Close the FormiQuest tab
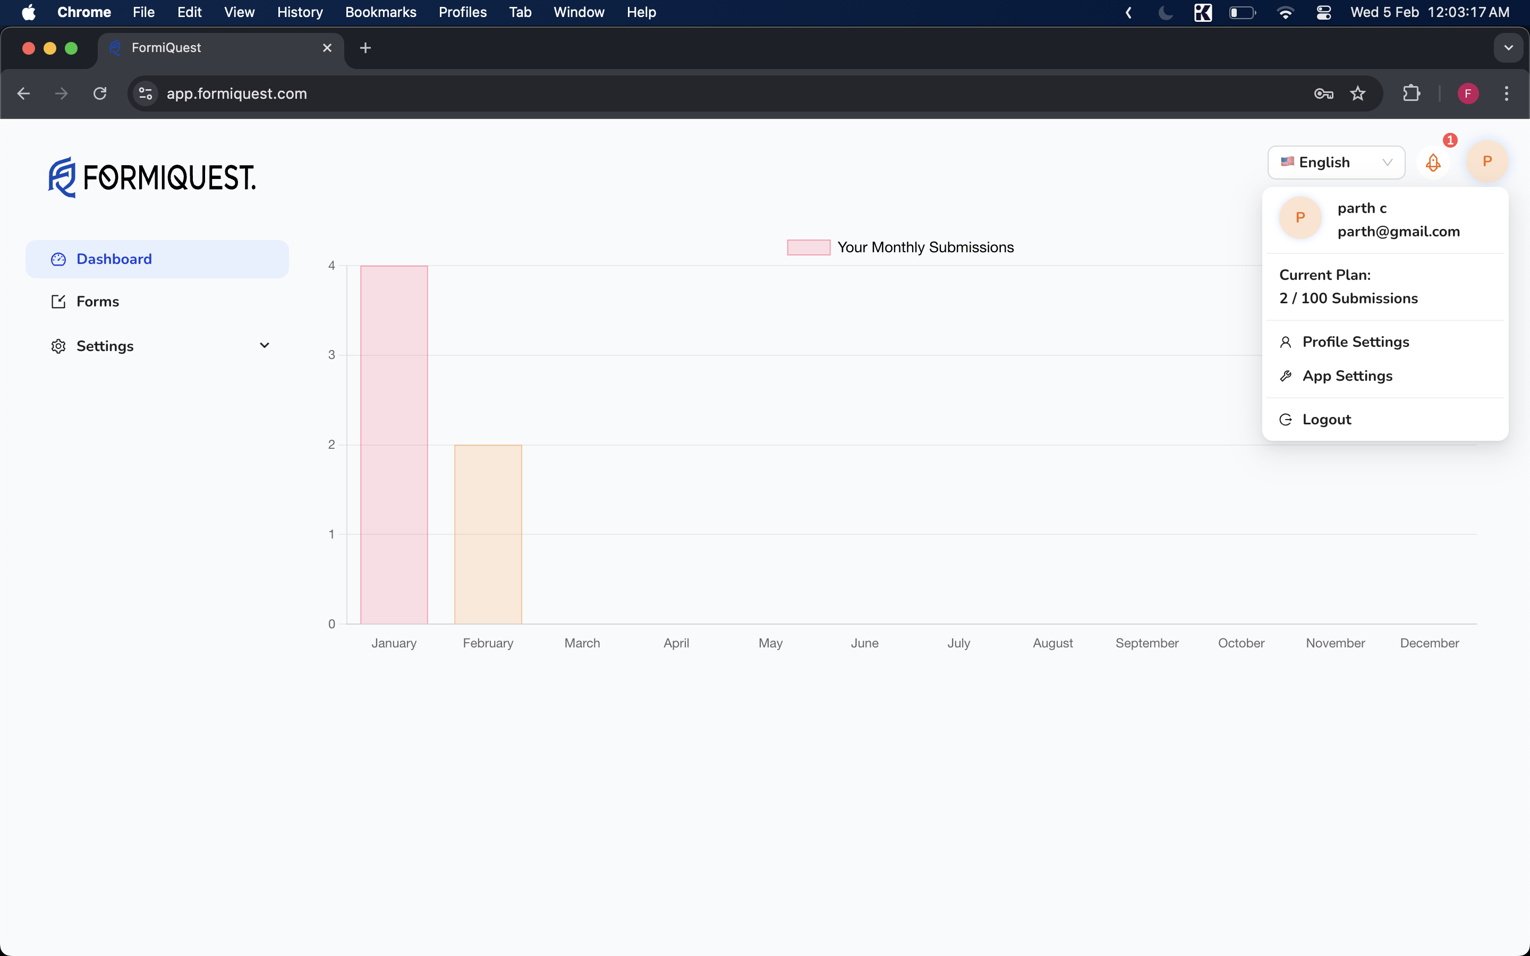Image resolution: width=1530 pixels, height=956 pixels. [327, 48]
